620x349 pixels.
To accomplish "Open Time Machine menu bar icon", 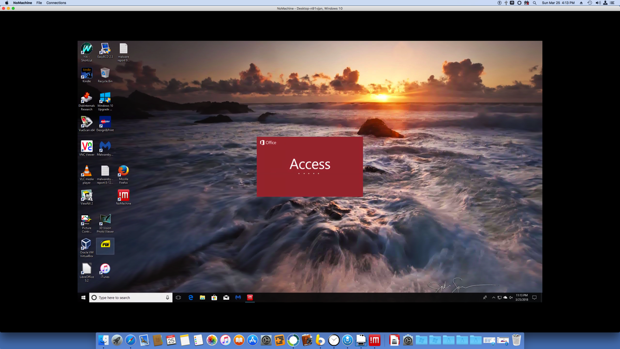I will [x=589, y=3].
